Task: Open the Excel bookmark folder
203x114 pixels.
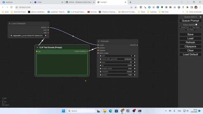Action: (x=5, y=12)
